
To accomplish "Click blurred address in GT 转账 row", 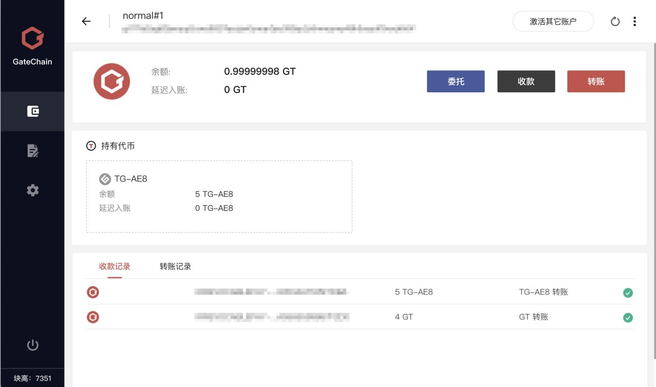I will (272, 317).
